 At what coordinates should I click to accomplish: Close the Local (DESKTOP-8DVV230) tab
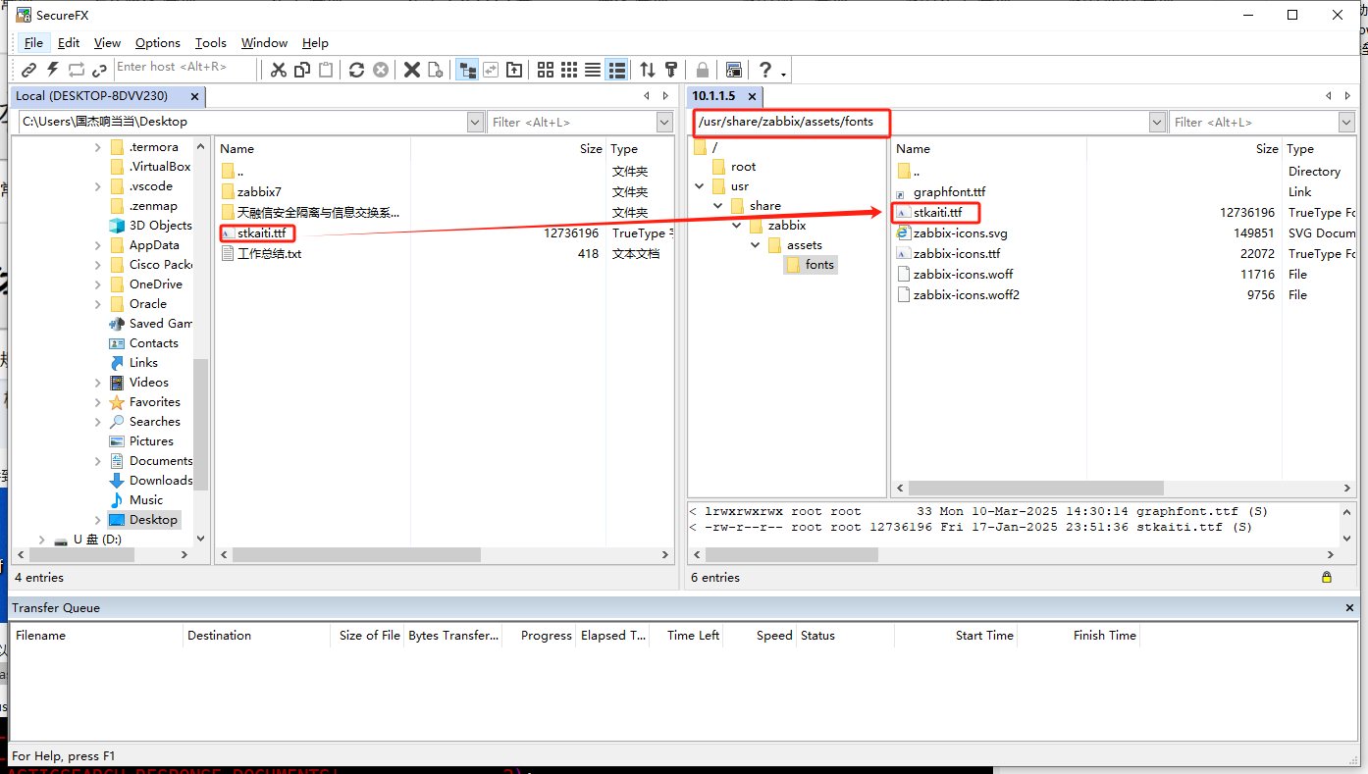click(195, 96)
